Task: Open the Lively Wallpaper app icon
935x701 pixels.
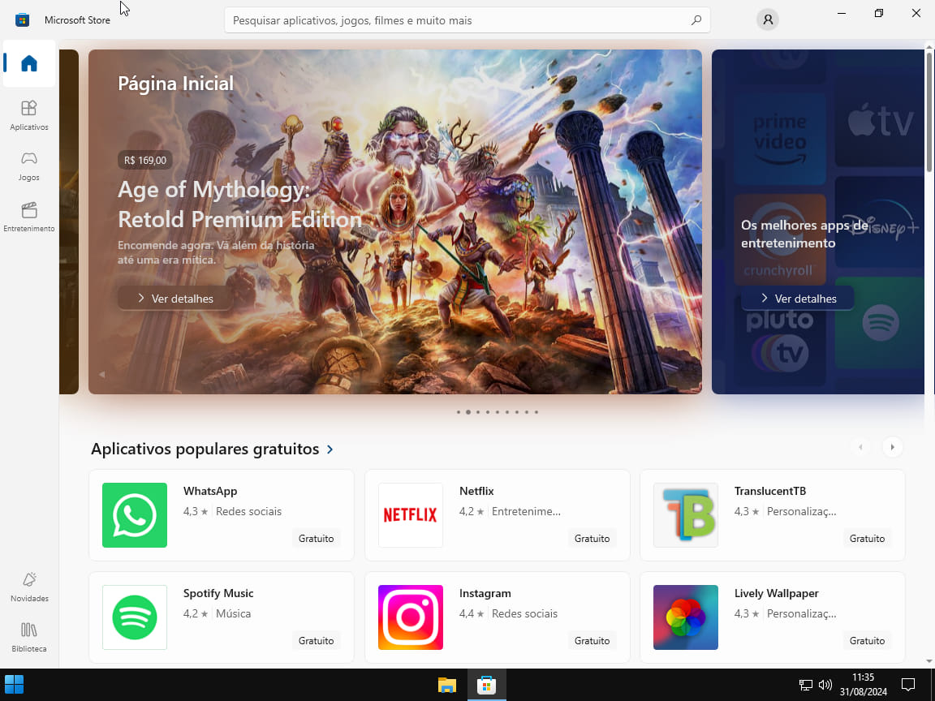Action: 685,617
